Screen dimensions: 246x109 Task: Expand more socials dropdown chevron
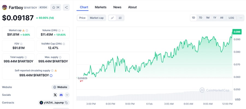pyautogui.click(x=67, y=95)
